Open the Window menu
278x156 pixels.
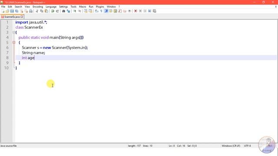[111, 6]
